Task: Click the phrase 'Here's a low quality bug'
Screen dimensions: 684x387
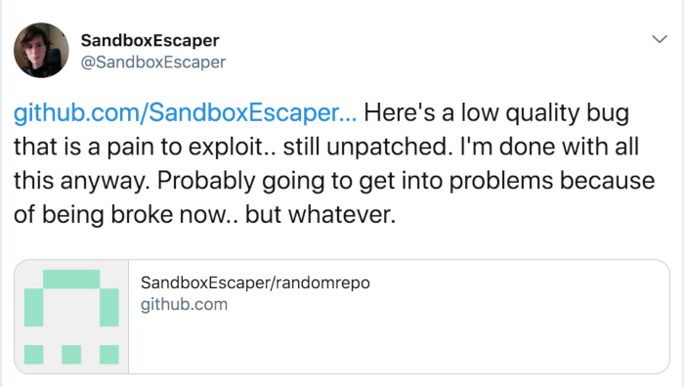Action: 496,112
